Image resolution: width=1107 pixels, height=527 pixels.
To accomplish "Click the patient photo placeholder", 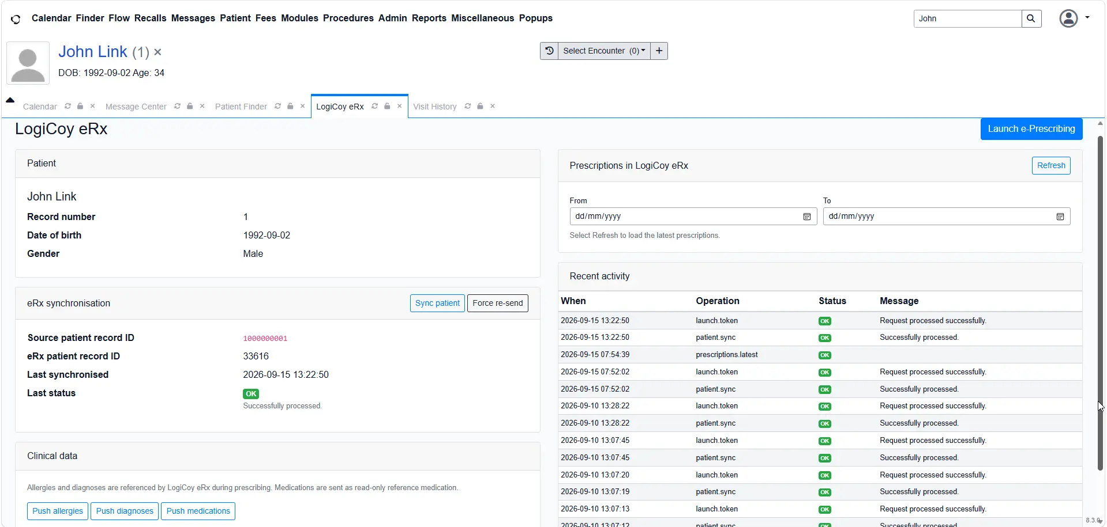I will (x=28, y=63).
